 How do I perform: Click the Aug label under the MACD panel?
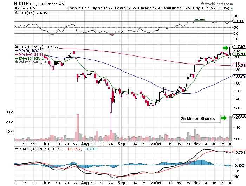[85, 183]
